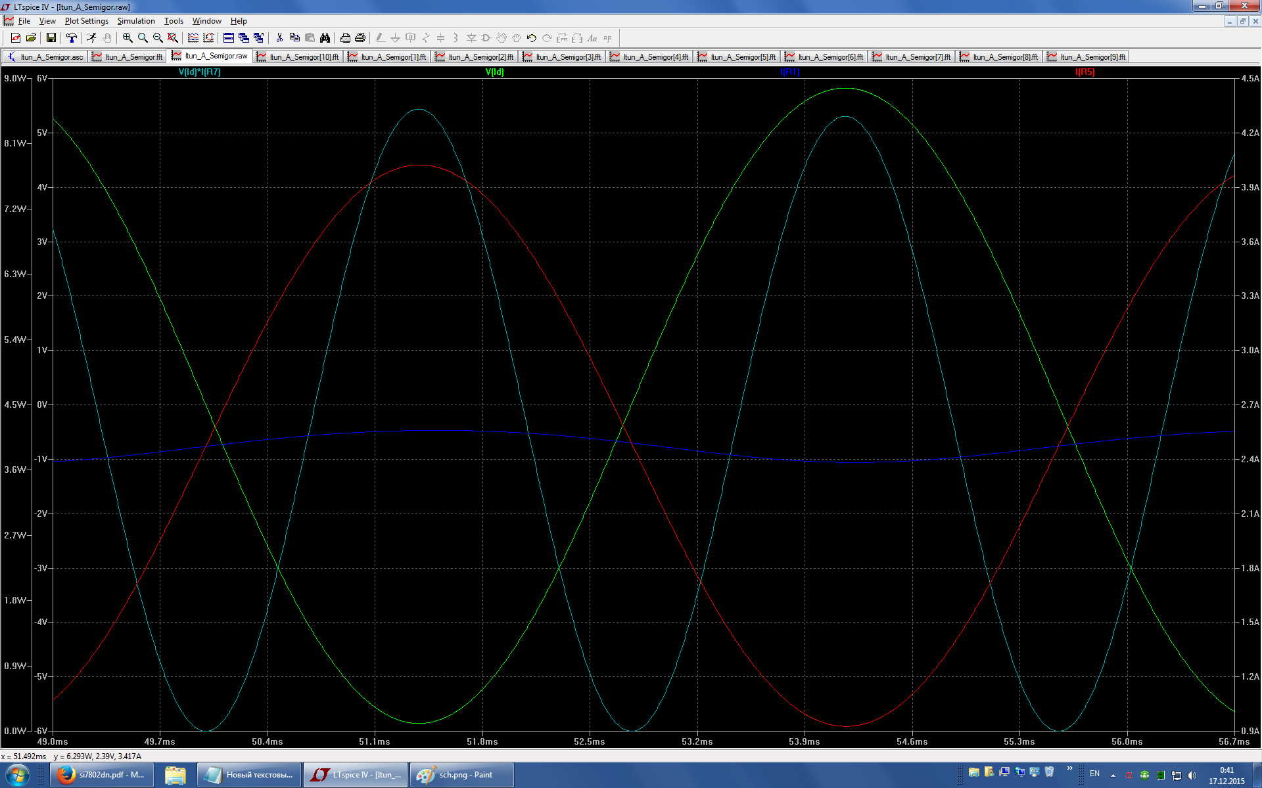Switch to the Itun_A_Semigor[2].fft tab
The image size is (1262, 788).
(x=475, y=57)
